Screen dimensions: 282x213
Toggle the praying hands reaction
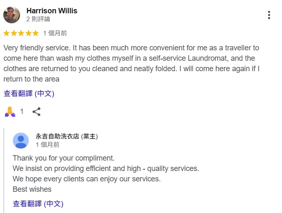point(10,111)
